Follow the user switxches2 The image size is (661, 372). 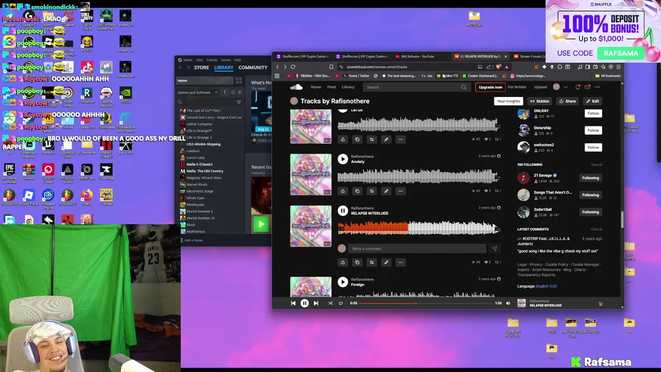593,147
